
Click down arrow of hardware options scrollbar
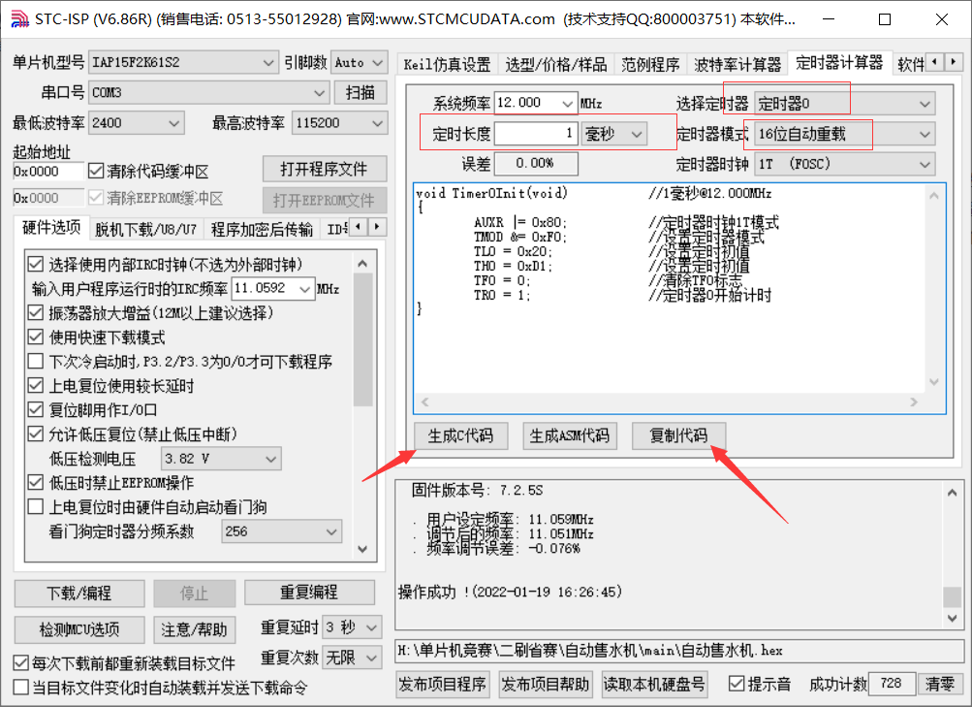coord(362,549)
